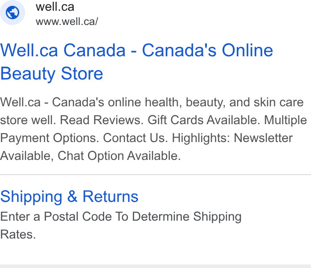Open the Shipping & Returns sitelink
This screenshot has width=311, height=268.
point(69,197)
